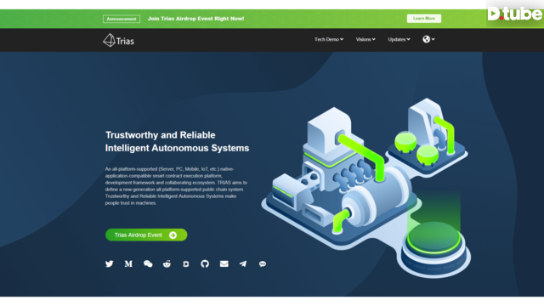Click the 'Intelligent Autonomous Systems' headline line
The width and height of the screenshot is (544, 306).
178,148
